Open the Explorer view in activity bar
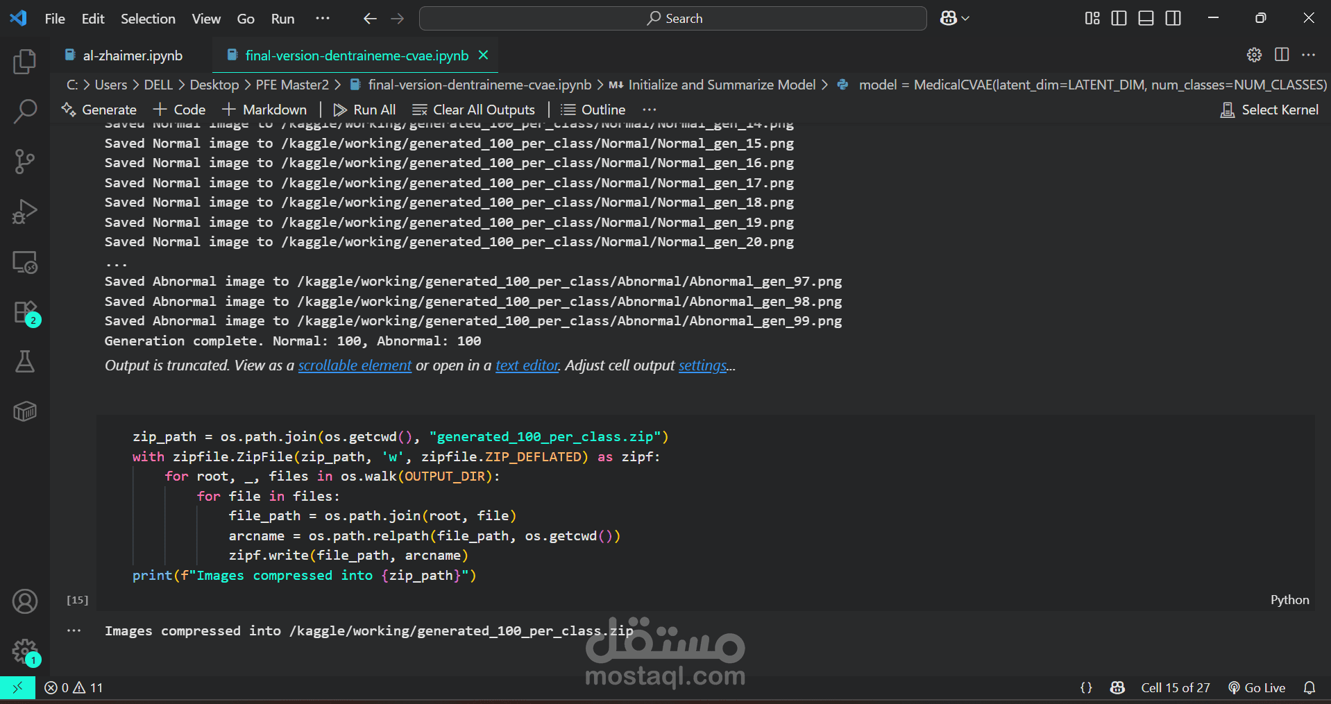 coord(25,62)
